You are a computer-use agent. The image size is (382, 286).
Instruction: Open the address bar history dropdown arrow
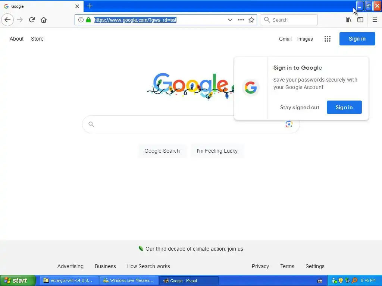230,20
